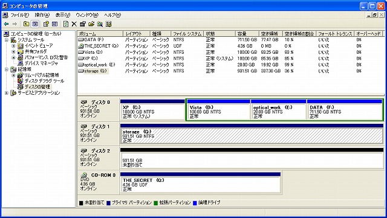The width and height of the screenshot is (387, 218).
Task: Select the 未割り当て space on Disk 2
Action: point(252,158)
